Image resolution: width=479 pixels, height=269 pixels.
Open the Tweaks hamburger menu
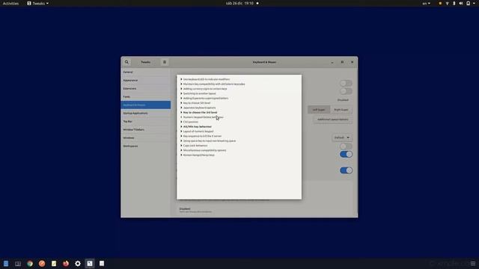[165, 62]
